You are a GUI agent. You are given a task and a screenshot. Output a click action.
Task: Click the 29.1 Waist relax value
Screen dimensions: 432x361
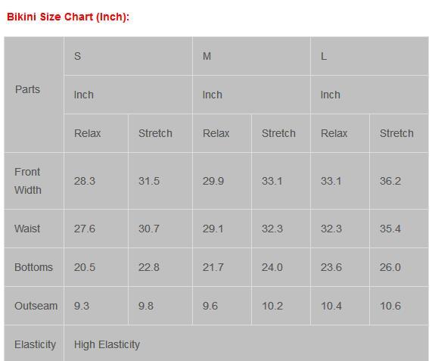(213, 229)
